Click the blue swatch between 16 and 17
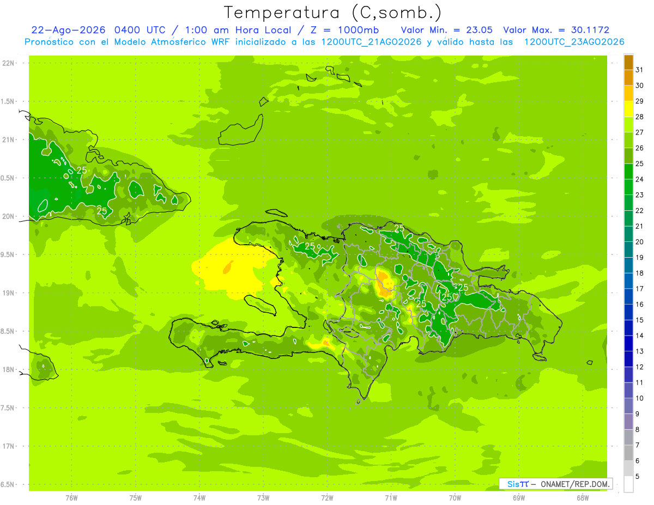 pyautogui.click(x=628, y=296)
